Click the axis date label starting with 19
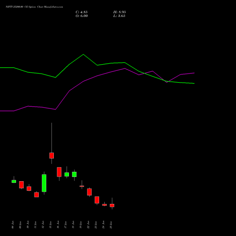The height and width of the screenshot is (236, 236). [81, 225]
